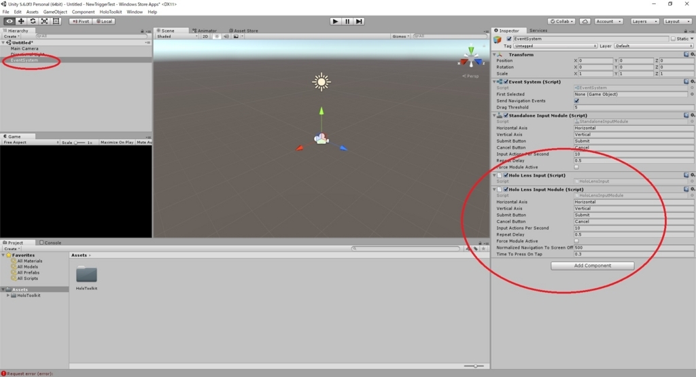Toggle scene effects image icon
This screenshot has height=377, width=696.
(x=237, y=37)
